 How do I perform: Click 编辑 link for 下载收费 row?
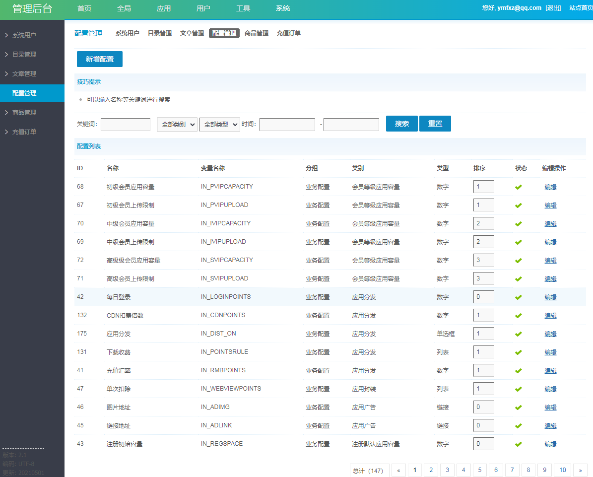coord(550,352)
